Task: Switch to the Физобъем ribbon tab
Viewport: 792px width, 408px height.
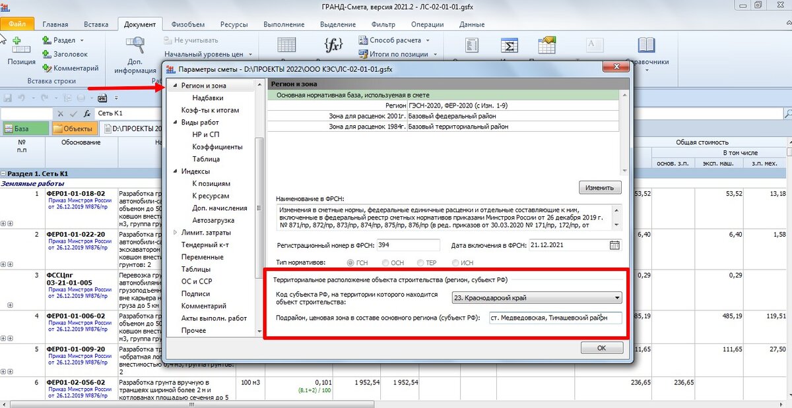Action: coord(187,24)
